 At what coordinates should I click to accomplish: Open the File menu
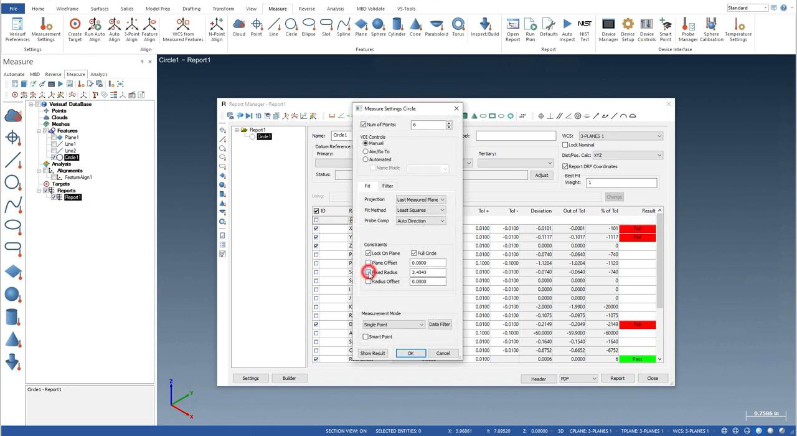[13, 9]
